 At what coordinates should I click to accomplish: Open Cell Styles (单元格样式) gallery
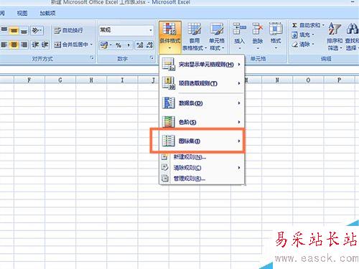[x=217, y=37]
